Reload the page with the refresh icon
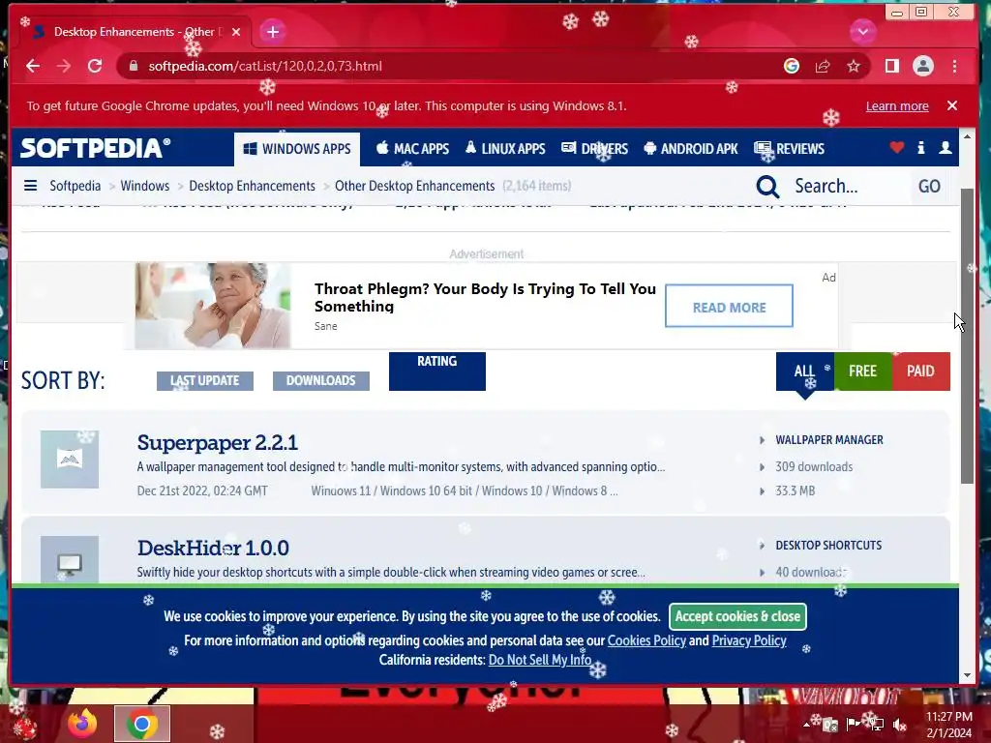991x743 pixels. (95, 66)
